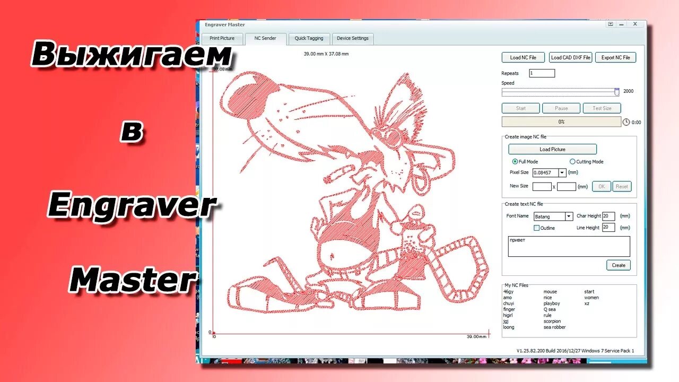Focus the New Size height field
The height and width of the screenshot is (382, 679).
point(567,187)
